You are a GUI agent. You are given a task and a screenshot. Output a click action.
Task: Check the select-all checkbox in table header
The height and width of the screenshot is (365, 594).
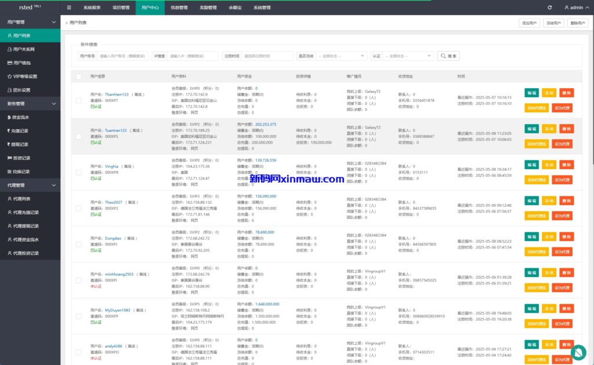click(x=78, y=76)
